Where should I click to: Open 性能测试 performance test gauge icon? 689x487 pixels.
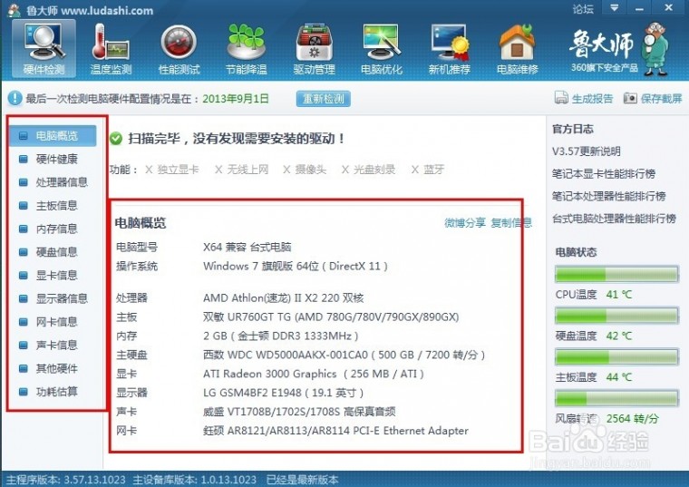179,49
